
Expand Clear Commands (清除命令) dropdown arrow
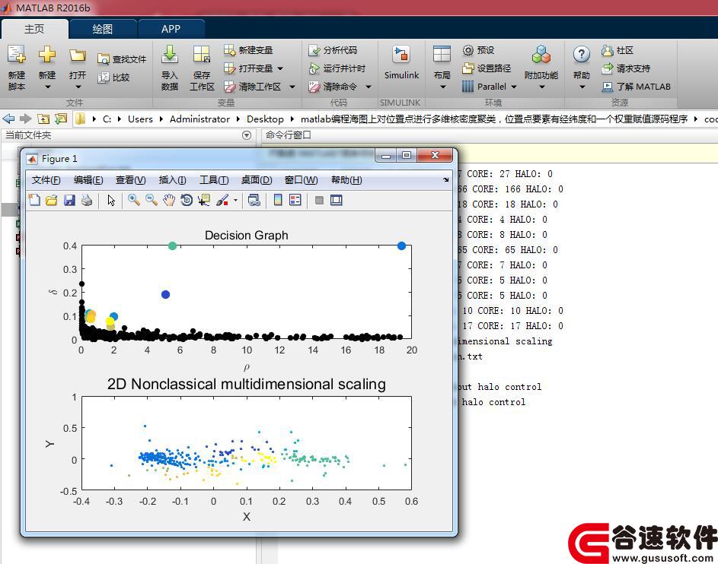[x=369, y=87]
